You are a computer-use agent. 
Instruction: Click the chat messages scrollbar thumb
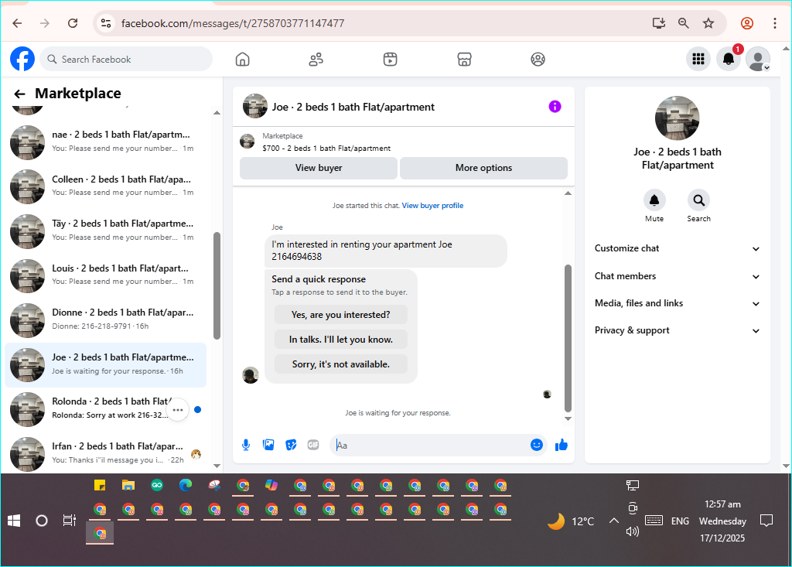(x=568, y=339)
